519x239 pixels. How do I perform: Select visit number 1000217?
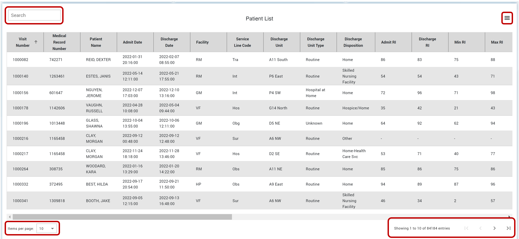pos(20,154)
